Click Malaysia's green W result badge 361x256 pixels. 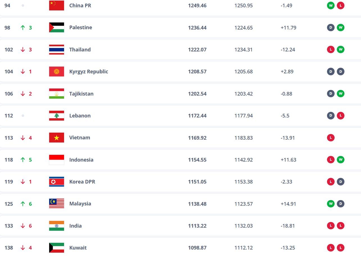(x=331, y=204)
